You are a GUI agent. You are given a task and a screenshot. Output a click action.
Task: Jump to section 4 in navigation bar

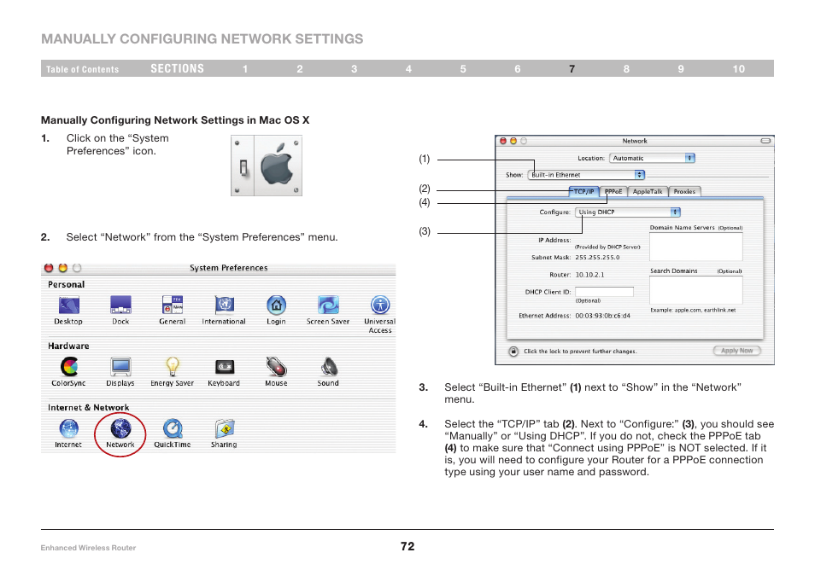point(408,69)
